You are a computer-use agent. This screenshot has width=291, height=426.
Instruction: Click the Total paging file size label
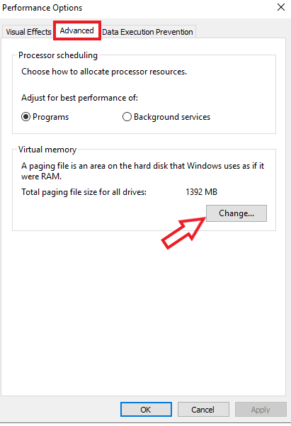(x=84, y=192)
